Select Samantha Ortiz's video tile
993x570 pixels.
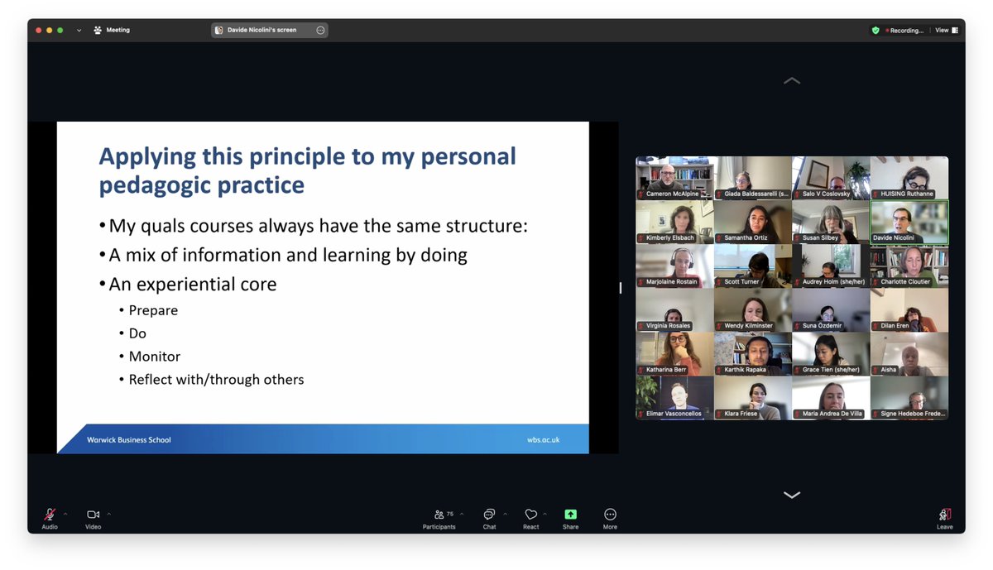tap(753, 222)
